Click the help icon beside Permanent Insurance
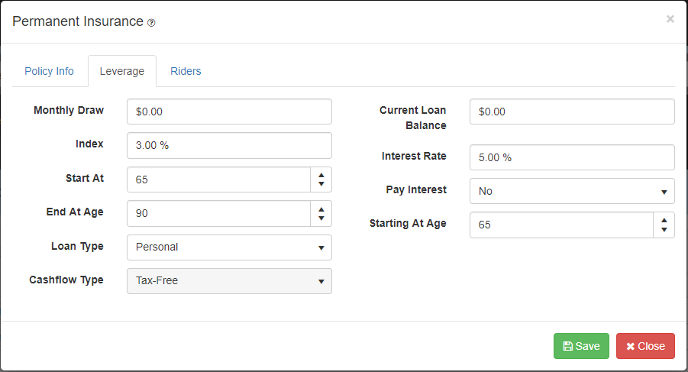This screenshot has height=372, width=688. click(x=151, y=23)
